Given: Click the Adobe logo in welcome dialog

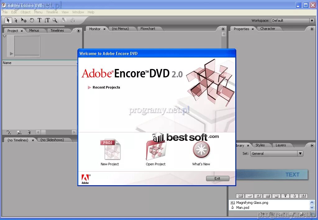Looking at the screenshot, I should [86, 179].
